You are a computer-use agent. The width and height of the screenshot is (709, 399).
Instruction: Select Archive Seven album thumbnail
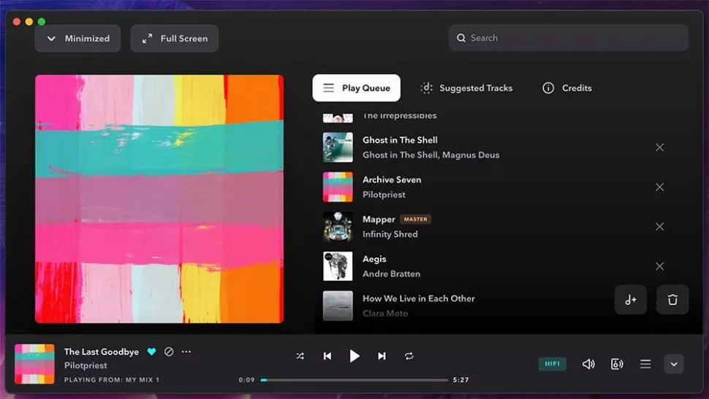click(338, 187)
